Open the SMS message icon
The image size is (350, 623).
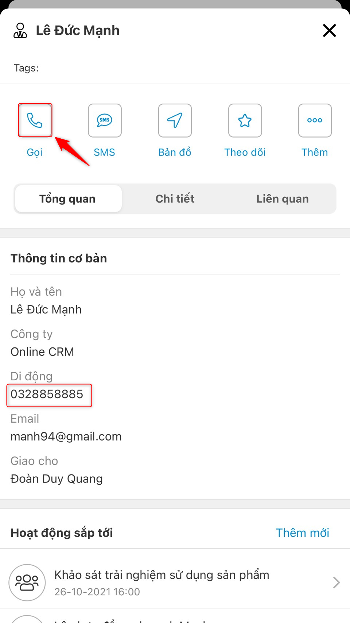[105, 120]
